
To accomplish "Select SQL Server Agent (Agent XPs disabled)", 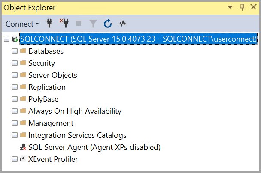I will (x=94, y=147).
